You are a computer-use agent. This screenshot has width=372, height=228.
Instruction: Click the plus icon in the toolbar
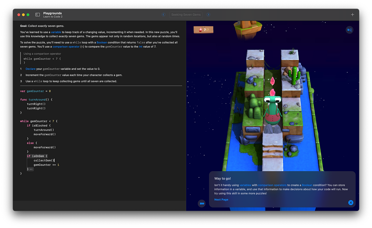pos(352,14)
